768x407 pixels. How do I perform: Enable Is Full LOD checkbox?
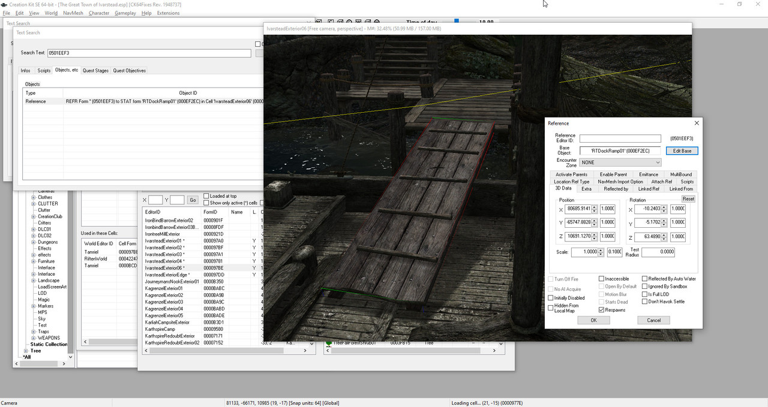[x=645, y=294]
